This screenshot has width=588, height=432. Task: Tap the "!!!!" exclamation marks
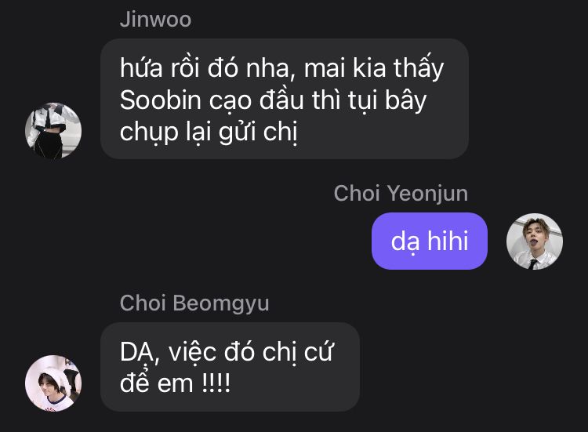(x=216, y=383)
